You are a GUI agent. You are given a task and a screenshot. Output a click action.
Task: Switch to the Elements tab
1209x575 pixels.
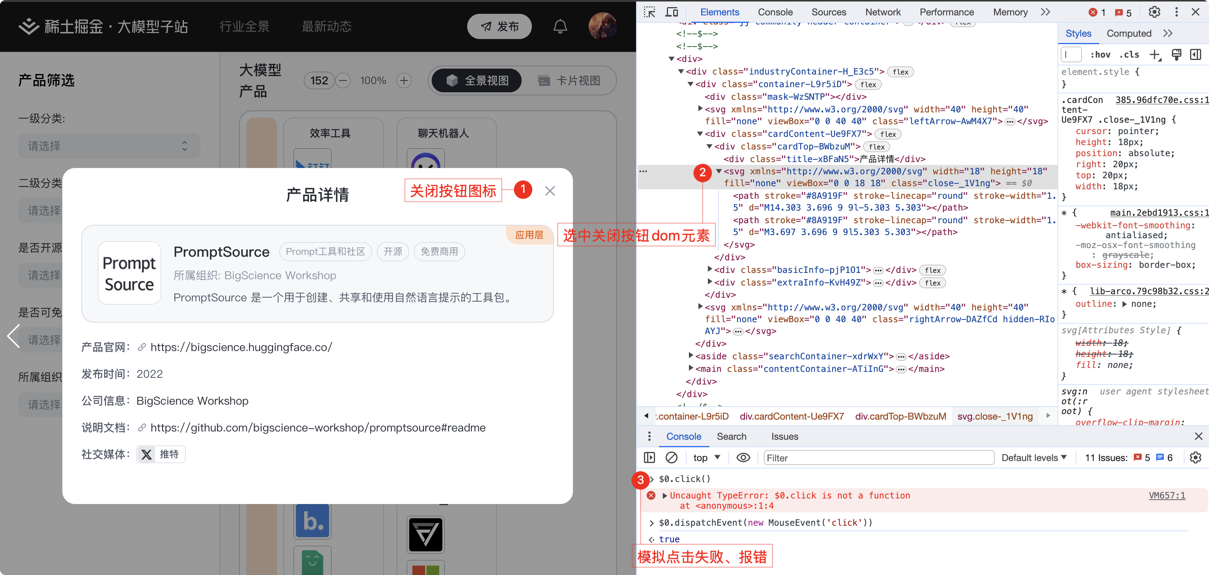tap(719, 12)
